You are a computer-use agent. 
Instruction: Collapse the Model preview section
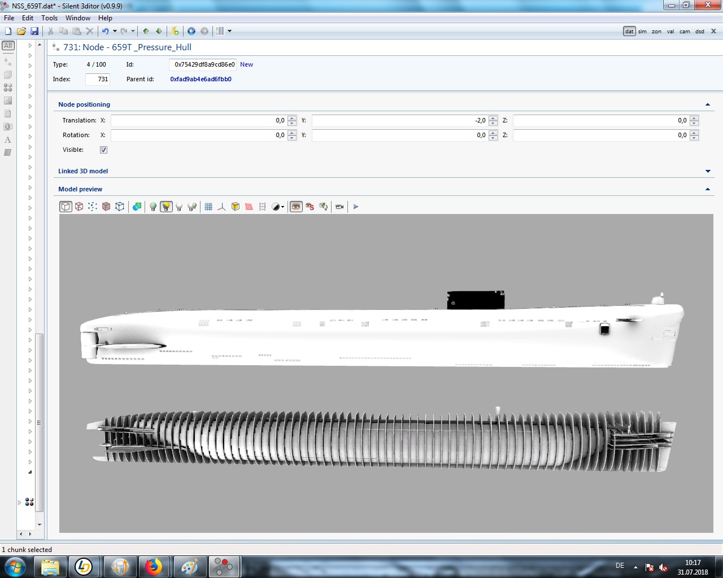(708, 189)
